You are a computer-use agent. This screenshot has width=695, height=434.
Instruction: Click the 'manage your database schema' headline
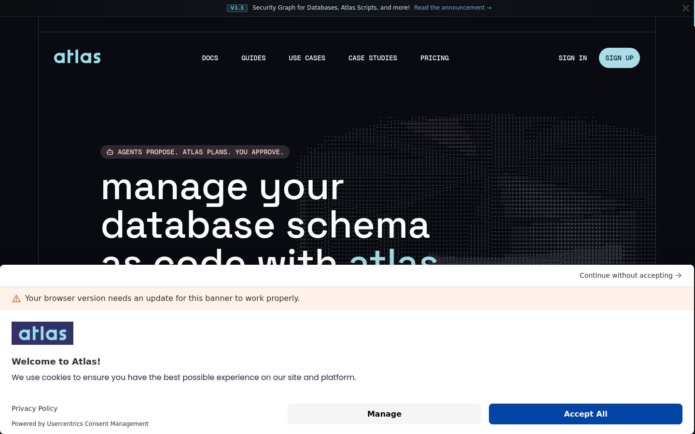coord(269,219)
